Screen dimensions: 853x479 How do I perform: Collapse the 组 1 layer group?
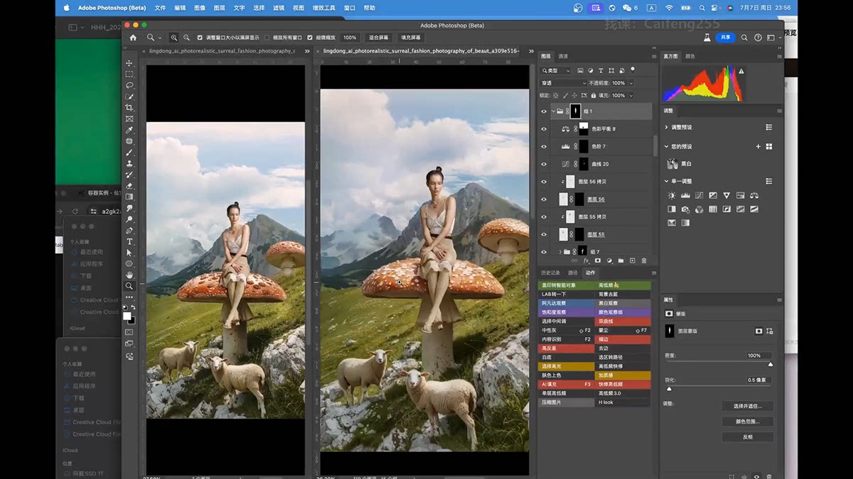pos(553,111)
